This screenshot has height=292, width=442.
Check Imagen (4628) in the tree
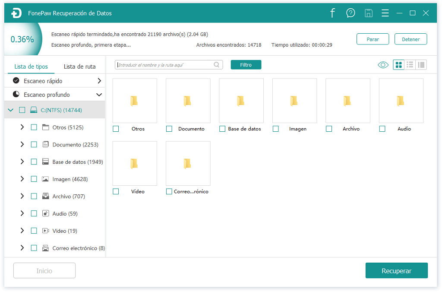coord(34,179)
